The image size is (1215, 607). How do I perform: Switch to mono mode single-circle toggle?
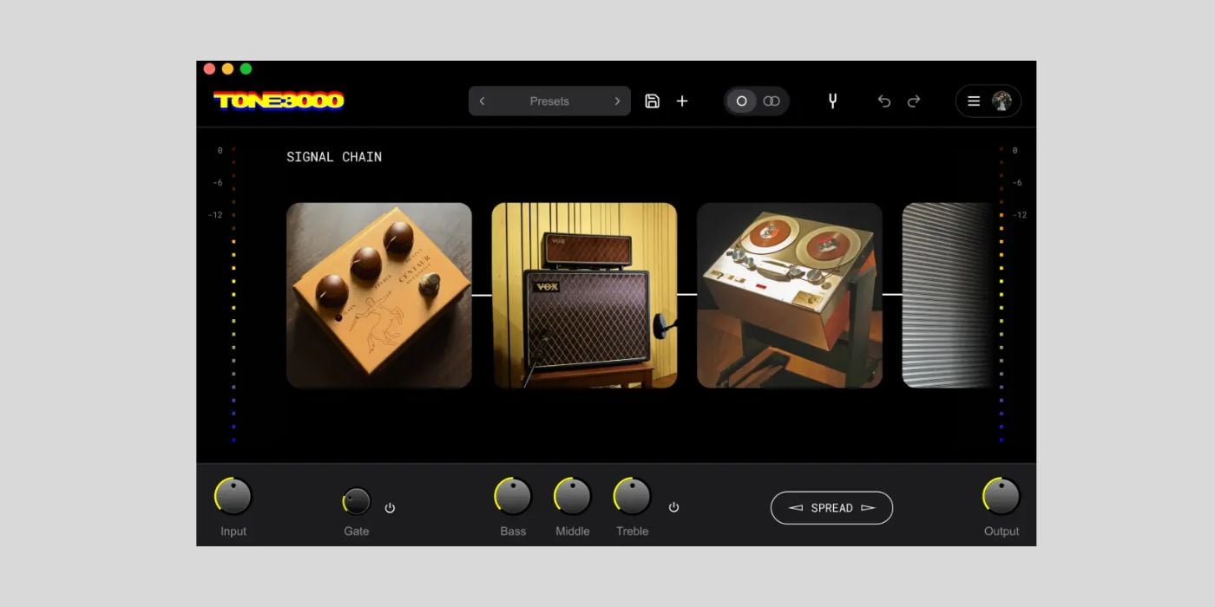point(741,101)
